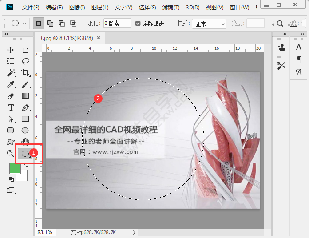Viewport: 309px width, 238px height.
Task: Choose Intersect with selection mode
Action: [x=73, y=24]
